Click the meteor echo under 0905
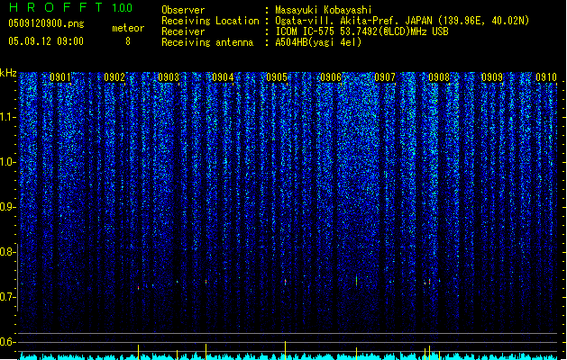The image size is (567, 360). [x=286, y=282]
